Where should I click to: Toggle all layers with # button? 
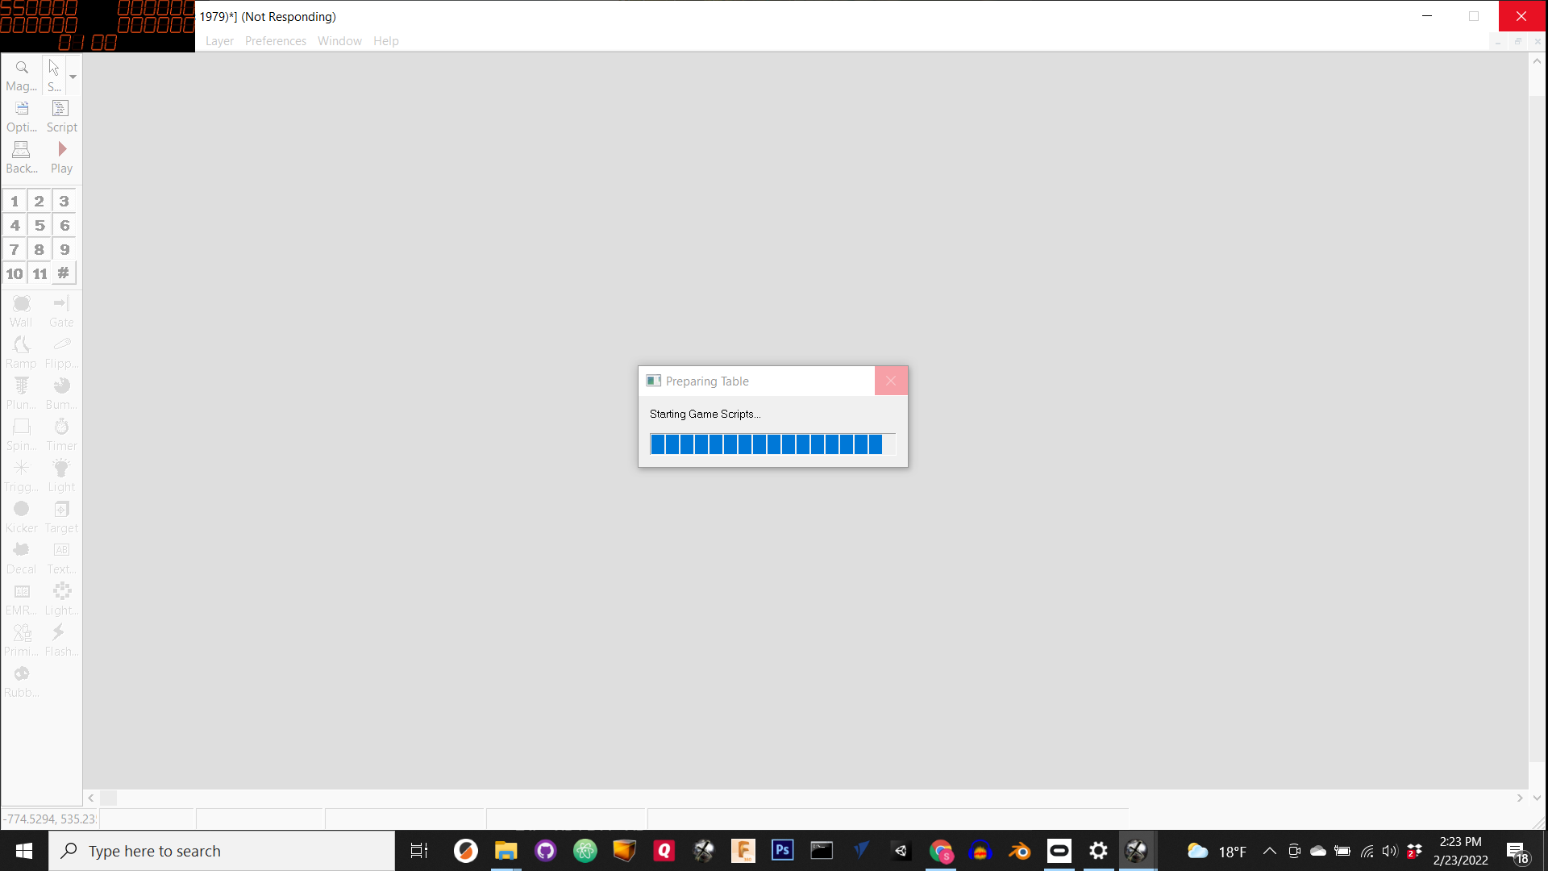coord(64,273)
